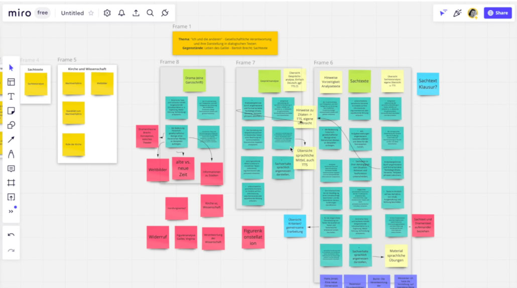Open the templates tool in the left toolbar
This screenshot has height=288, width=517.
[x=11, y=82]
